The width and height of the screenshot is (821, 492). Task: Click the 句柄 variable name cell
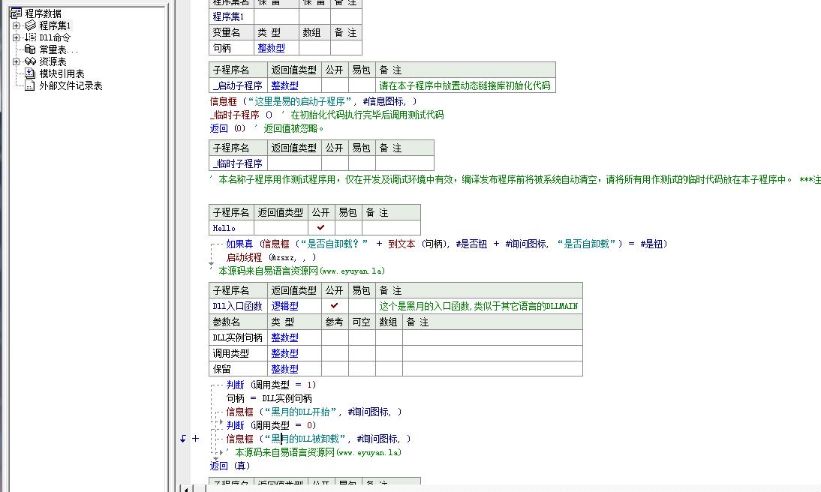[x=231, y=48]
